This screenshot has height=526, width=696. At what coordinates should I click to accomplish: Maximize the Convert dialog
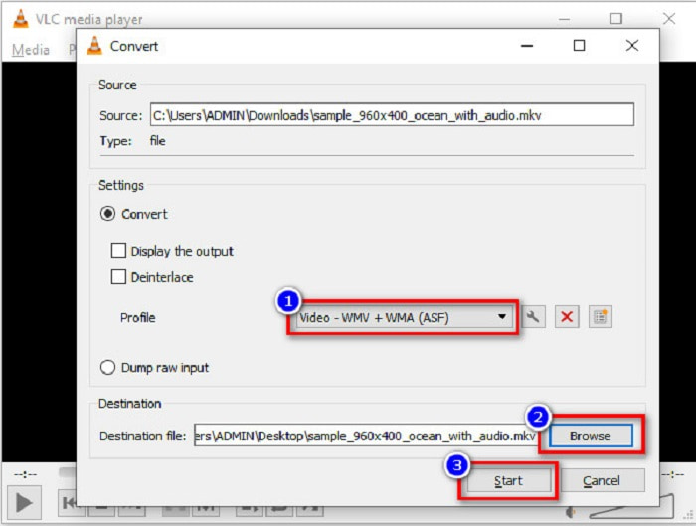pos(579,46)
